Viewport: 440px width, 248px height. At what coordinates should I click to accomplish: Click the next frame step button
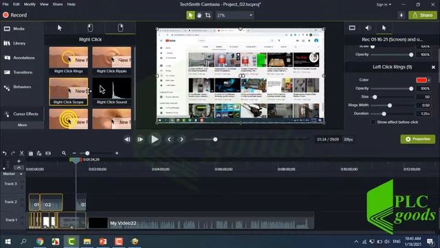point(140,139)
